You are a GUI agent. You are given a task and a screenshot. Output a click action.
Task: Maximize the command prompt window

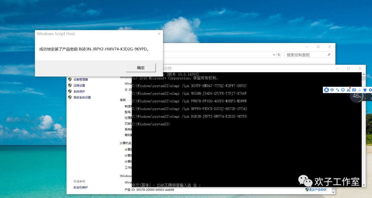(349, 68)
